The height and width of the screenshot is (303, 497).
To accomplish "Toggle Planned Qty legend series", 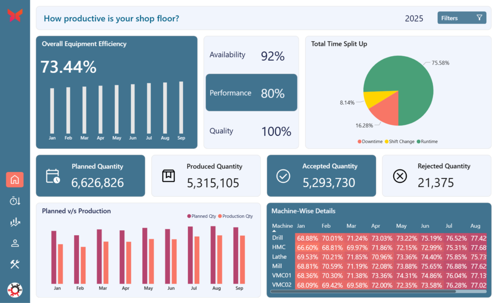I will tap(201, 216).
